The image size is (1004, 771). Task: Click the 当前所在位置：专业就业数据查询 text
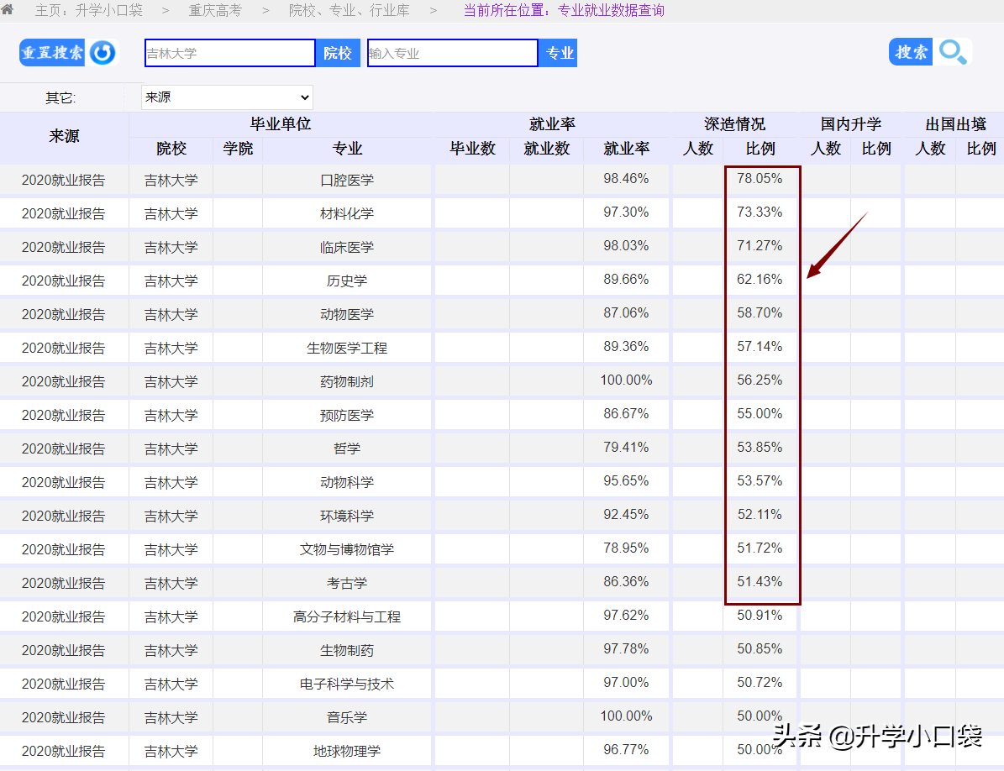pos(564,11)
